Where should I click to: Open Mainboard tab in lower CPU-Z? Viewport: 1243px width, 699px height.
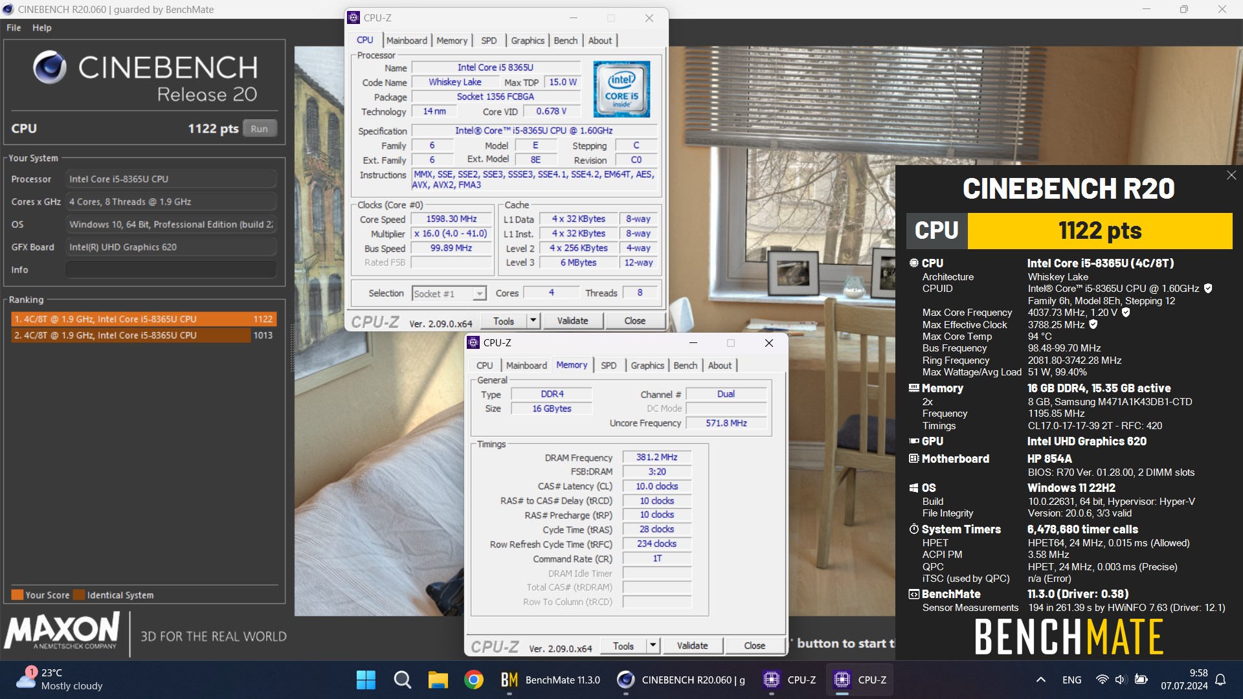[526, 365]
